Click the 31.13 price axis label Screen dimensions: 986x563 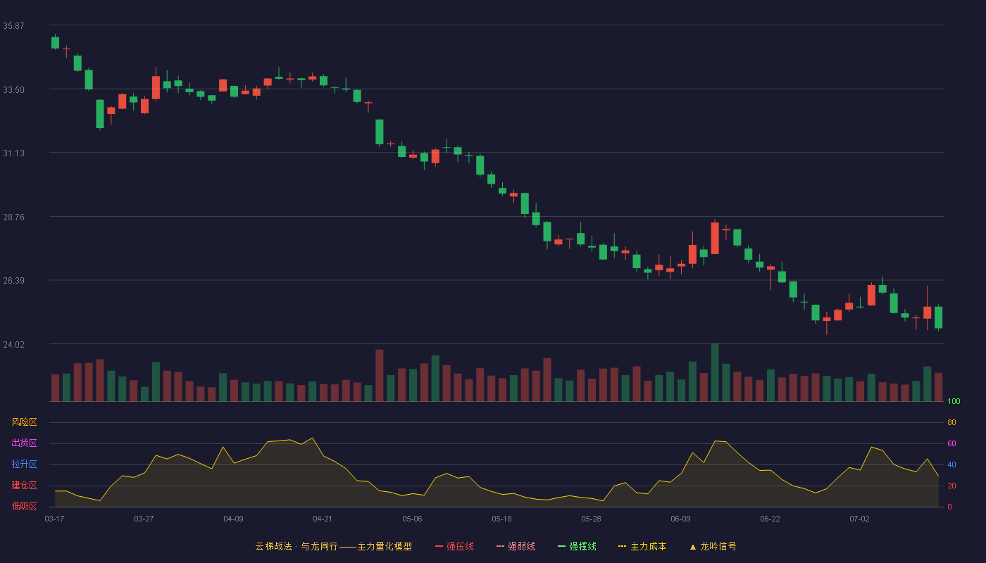coord(13,153)
